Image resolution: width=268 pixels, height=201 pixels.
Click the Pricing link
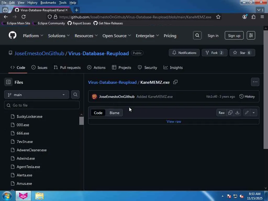coord(170,36)
